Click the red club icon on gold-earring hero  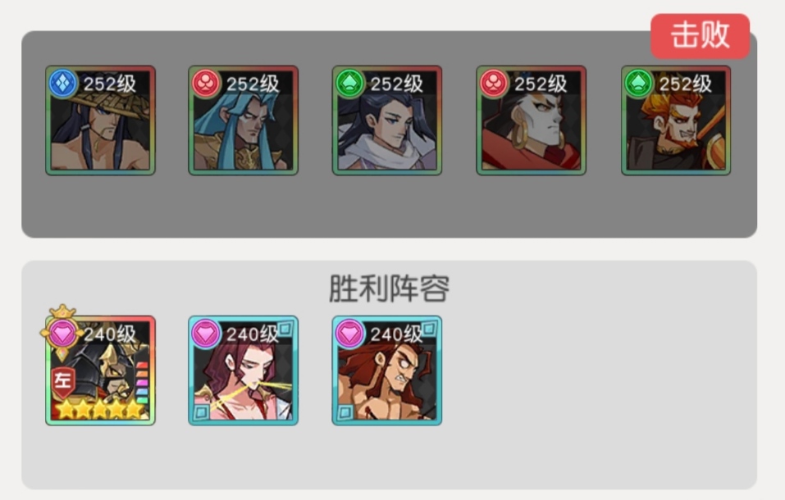tap(494, 83)
